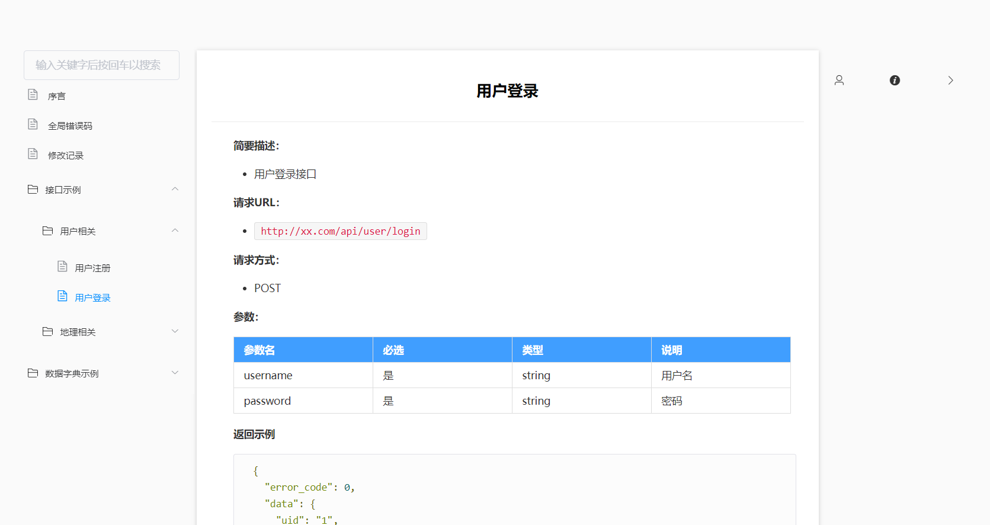Expand the 数据字典示例 folder chevron
Image resolution: width=990 pixels, height=525 pixels.
(x=175, y=373)
